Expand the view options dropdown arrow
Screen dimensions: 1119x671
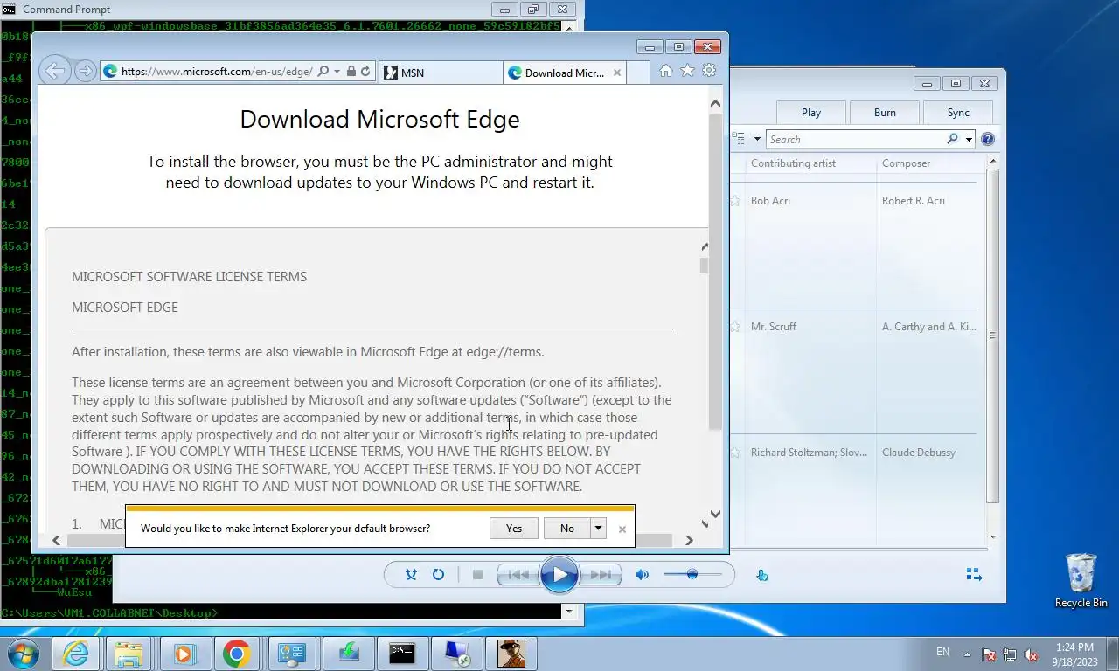pyautogui.click(x=755, y=139)
